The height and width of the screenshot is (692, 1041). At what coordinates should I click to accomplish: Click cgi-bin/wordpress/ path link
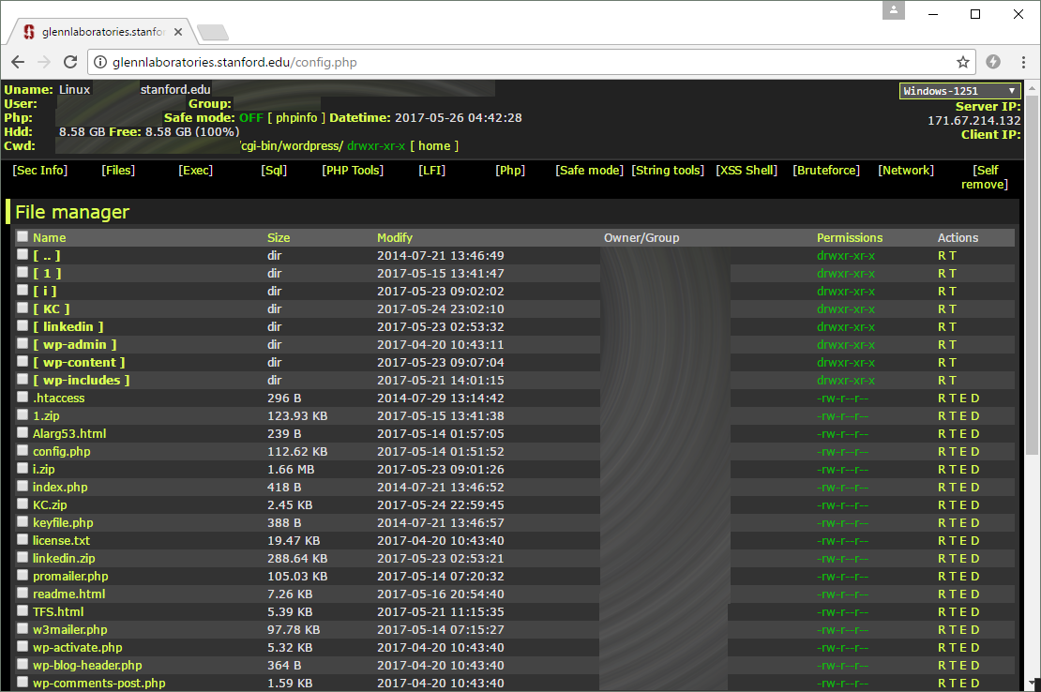click(x=292, y=145)
